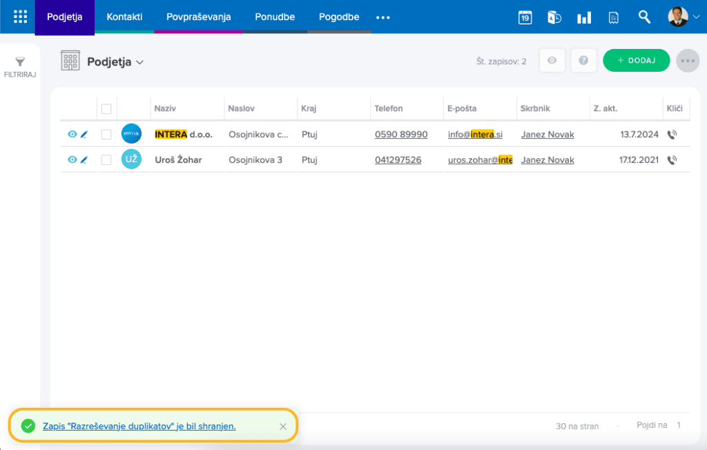This screenshot has width=707, height=450.
Task: Select the INTERA d.o.o. row checkbox
Action: [106, 135]
